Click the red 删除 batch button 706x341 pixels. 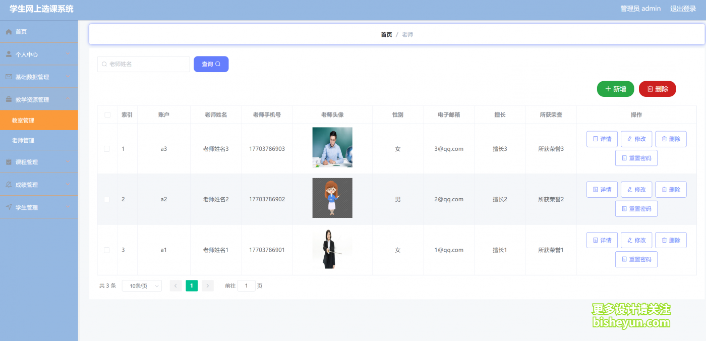click(657, 89)
